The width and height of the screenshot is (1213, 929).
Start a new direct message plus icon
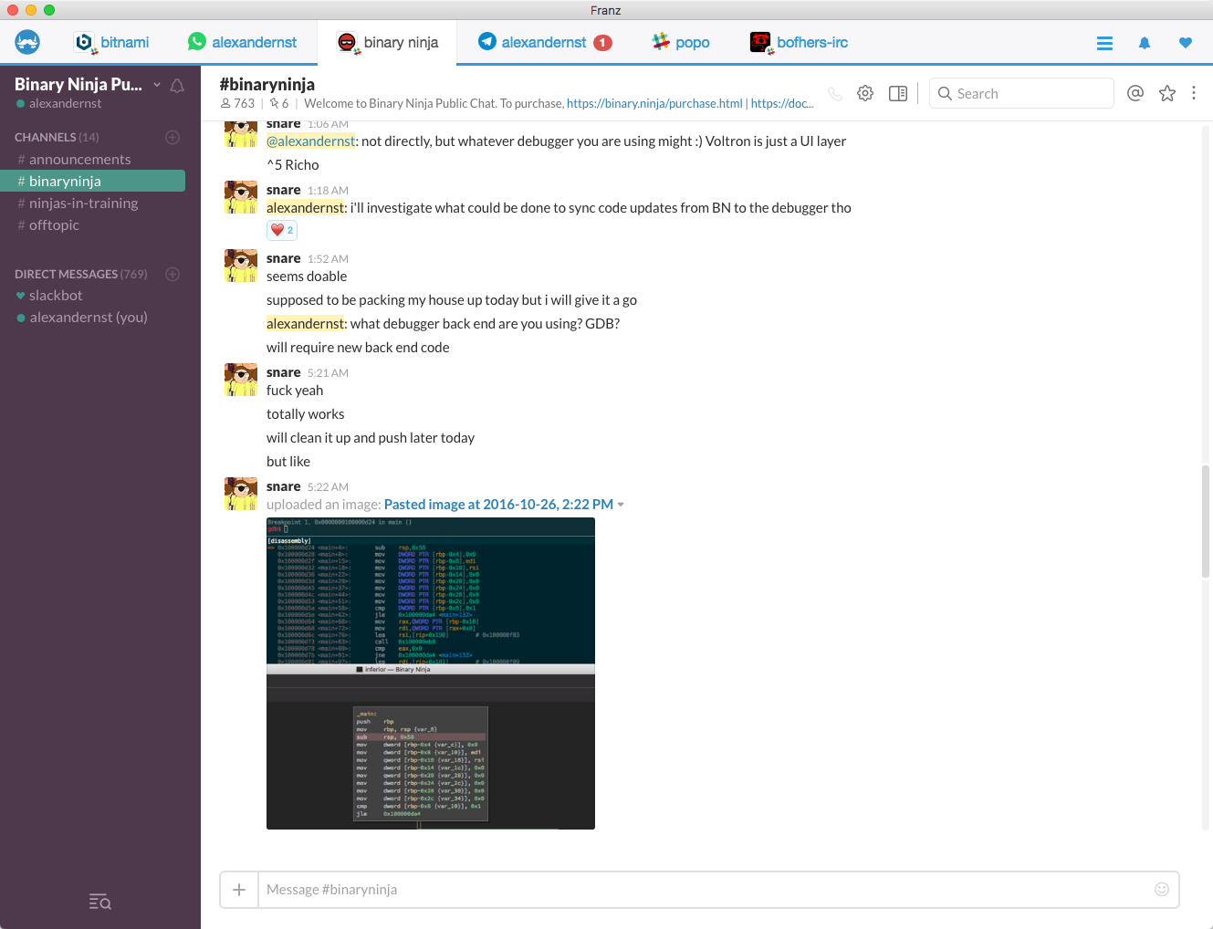click(173, 274)
